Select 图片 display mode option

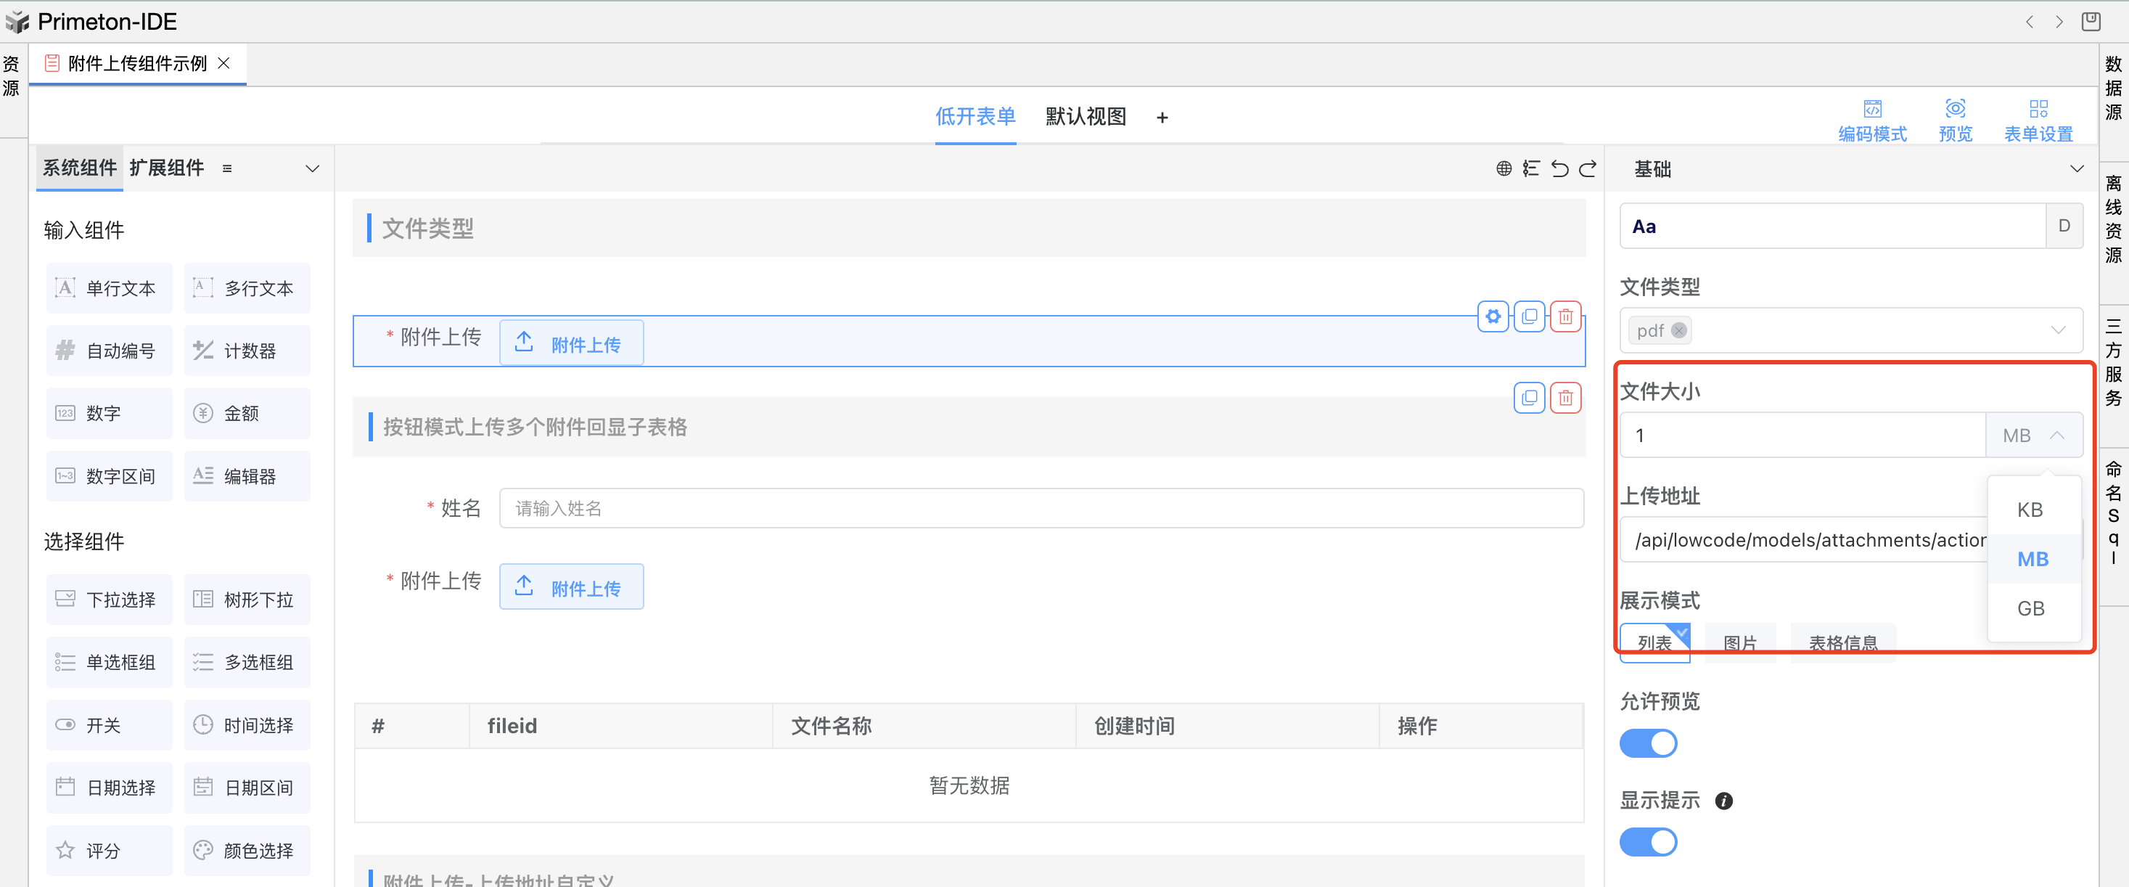pyautogui.click(x=1740, y=642)
